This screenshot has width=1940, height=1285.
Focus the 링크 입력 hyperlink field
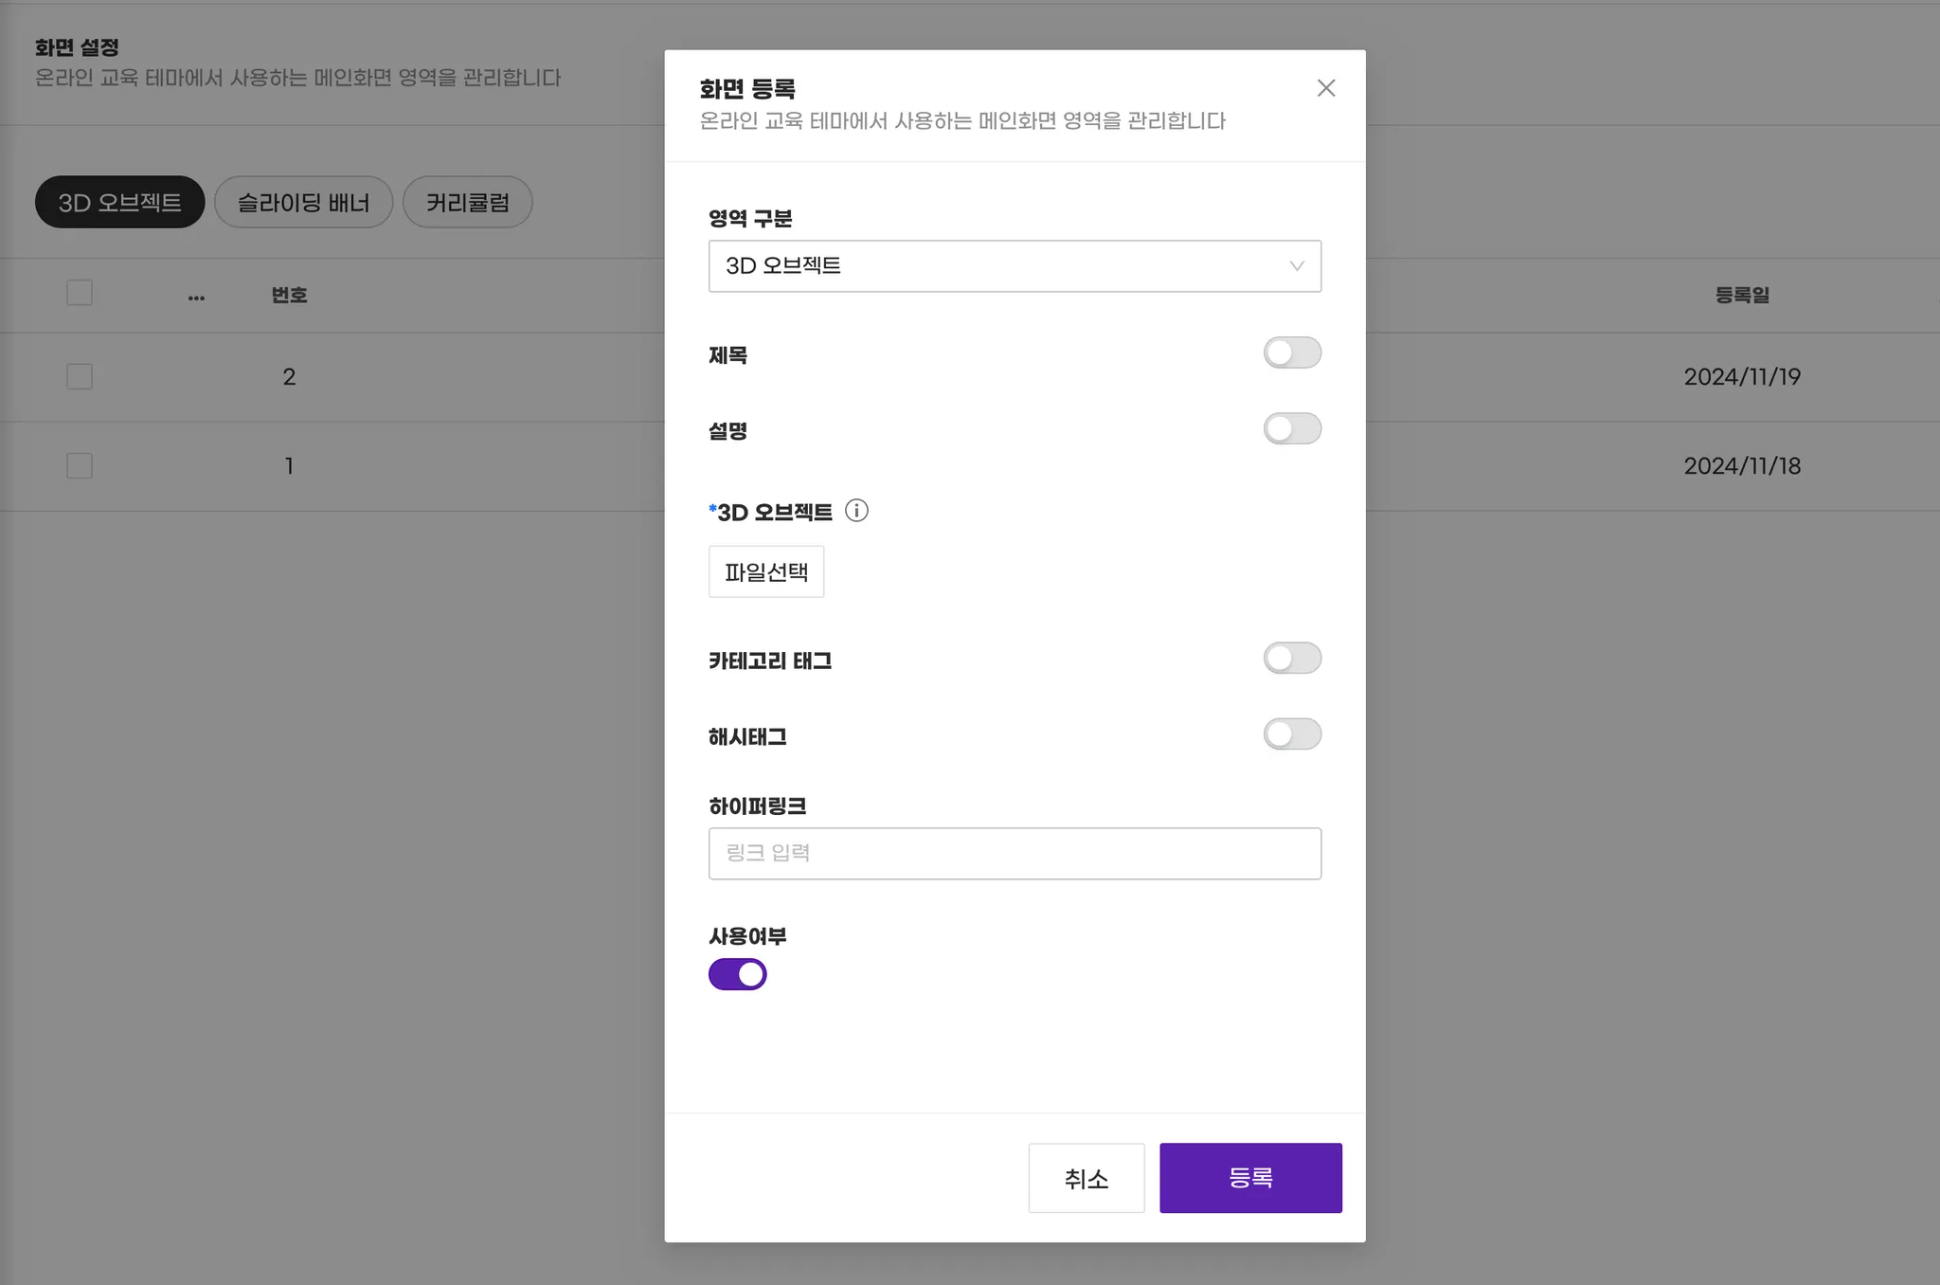1014,853
